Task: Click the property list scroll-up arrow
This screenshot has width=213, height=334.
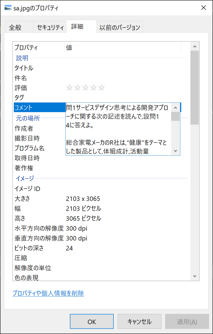Action: pyautogui.click(x=195, y=46)
